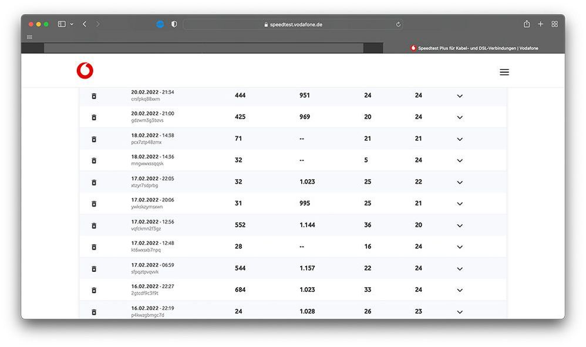Screen dimensions: 586x347
Task: Expand details for 17.02.2022 12:56 row
Action: (460, 225)
